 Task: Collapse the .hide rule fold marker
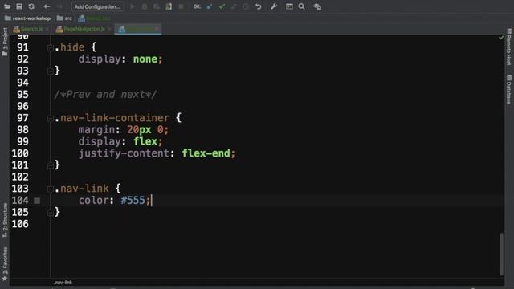(50, 48)
